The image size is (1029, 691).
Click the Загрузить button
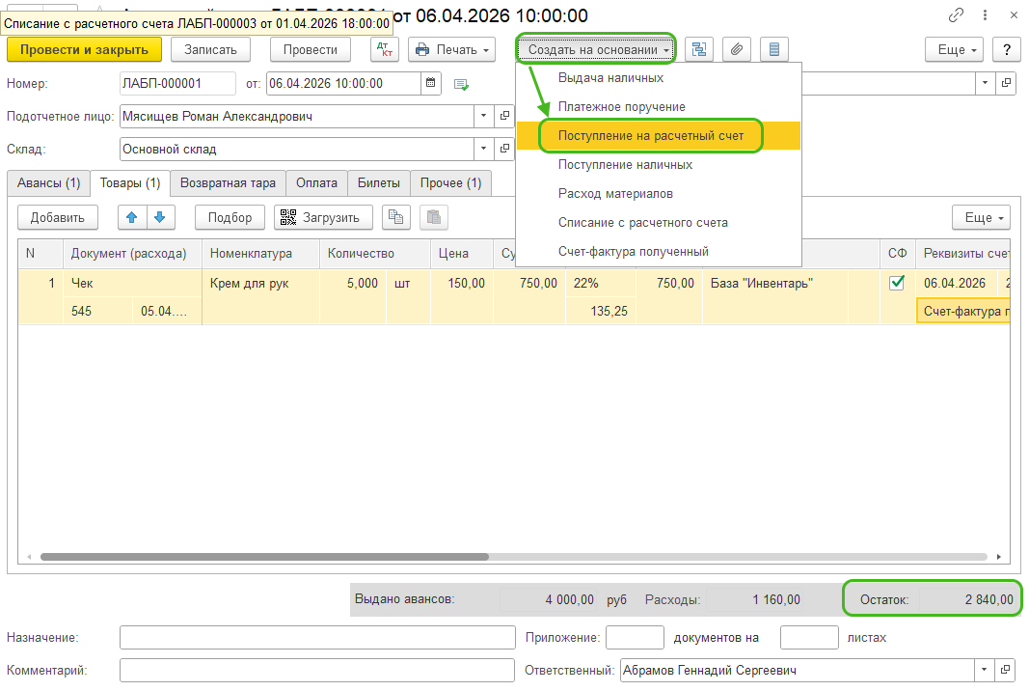tap(323, 217)
